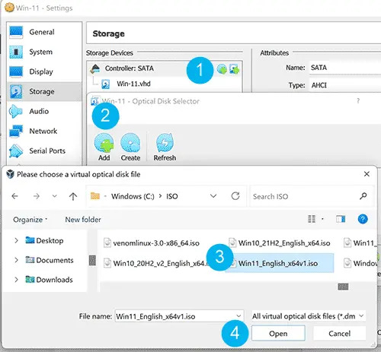
Task: Edit the SATA controller Name field
Action: tap(345, 68)
